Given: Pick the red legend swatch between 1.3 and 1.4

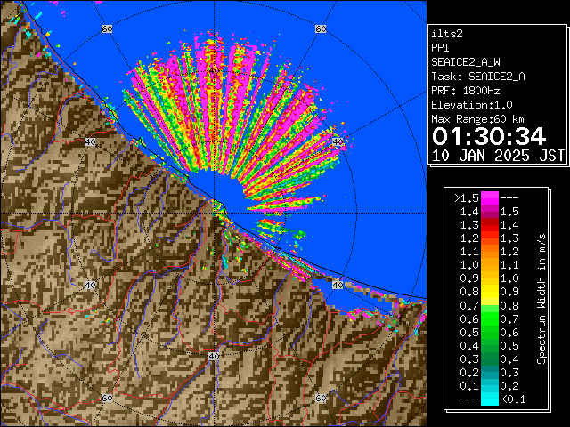Looking at the screenshot, I should click(x=490, y=225).
